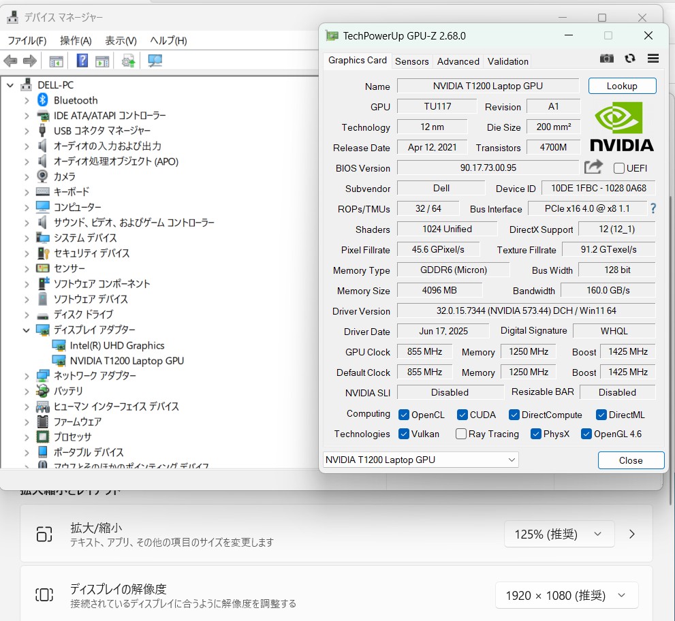The height and width of the screenshot is (621, 675).
Task: Click the scale (拡大/縮小) settings icon
Action: pyautogui.click(x=44, y=534)
